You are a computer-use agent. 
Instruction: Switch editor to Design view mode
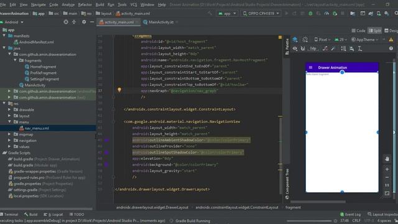click(391, 30)
